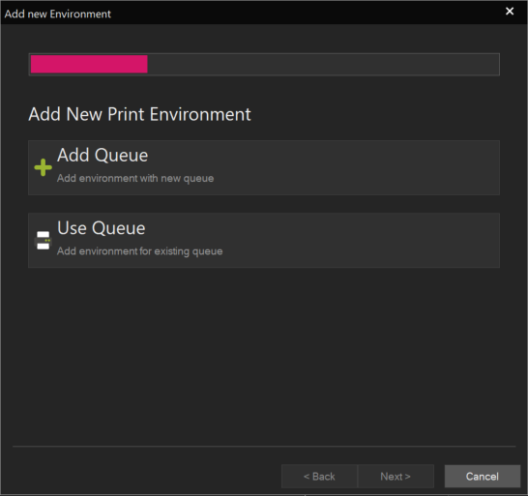The image size is (528, 496).
Task: Cancel the new environment wizard
Action: pyautogui.click(x=483, y=476)
